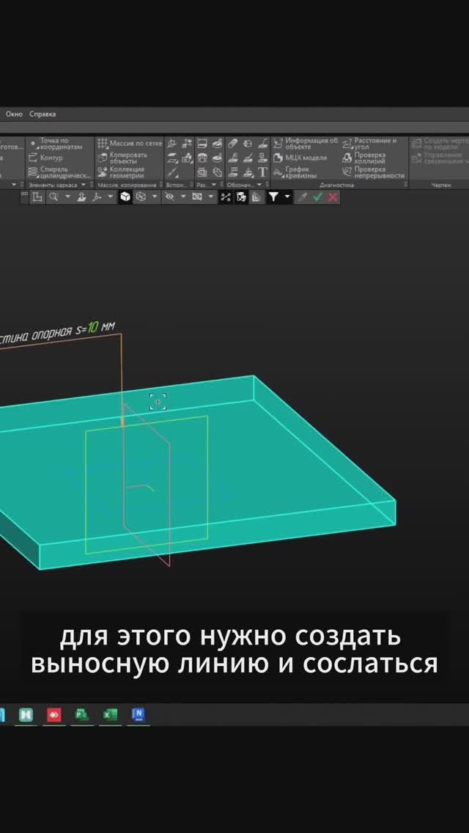The height and width of the screenshot is (833, 469).
Task: Choose the Копировать объекты command
Action: click(122, 158)
